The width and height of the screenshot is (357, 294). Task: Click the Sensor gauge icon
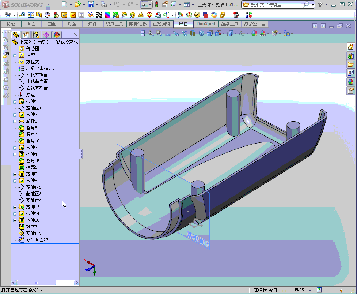(x=48, y=15)
